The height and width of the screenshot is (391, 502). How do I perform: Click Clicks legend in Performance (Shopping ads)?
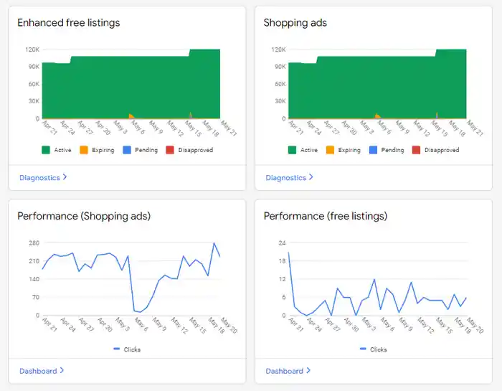tap(127, 349)
